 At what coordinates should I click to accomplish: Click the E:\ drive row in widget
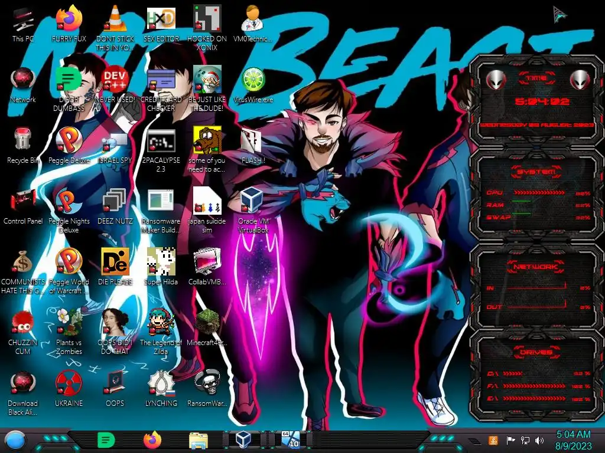538,399
